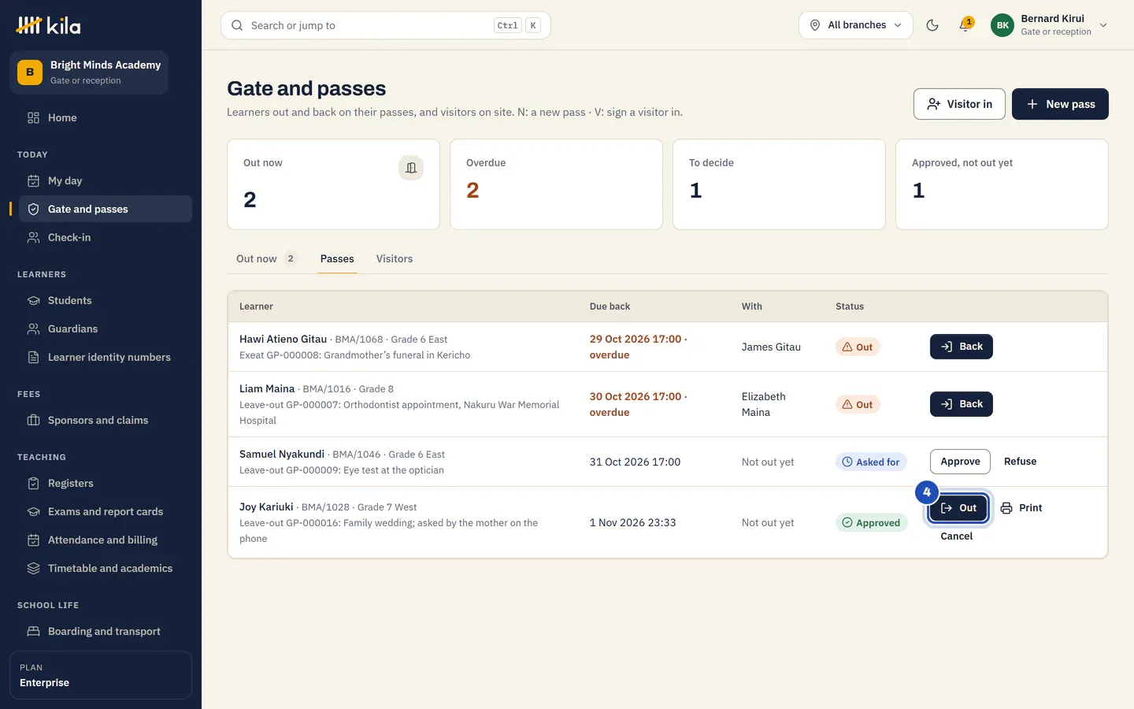
Task: Click the Guardians icon
Action: click(x=33, y=329)
